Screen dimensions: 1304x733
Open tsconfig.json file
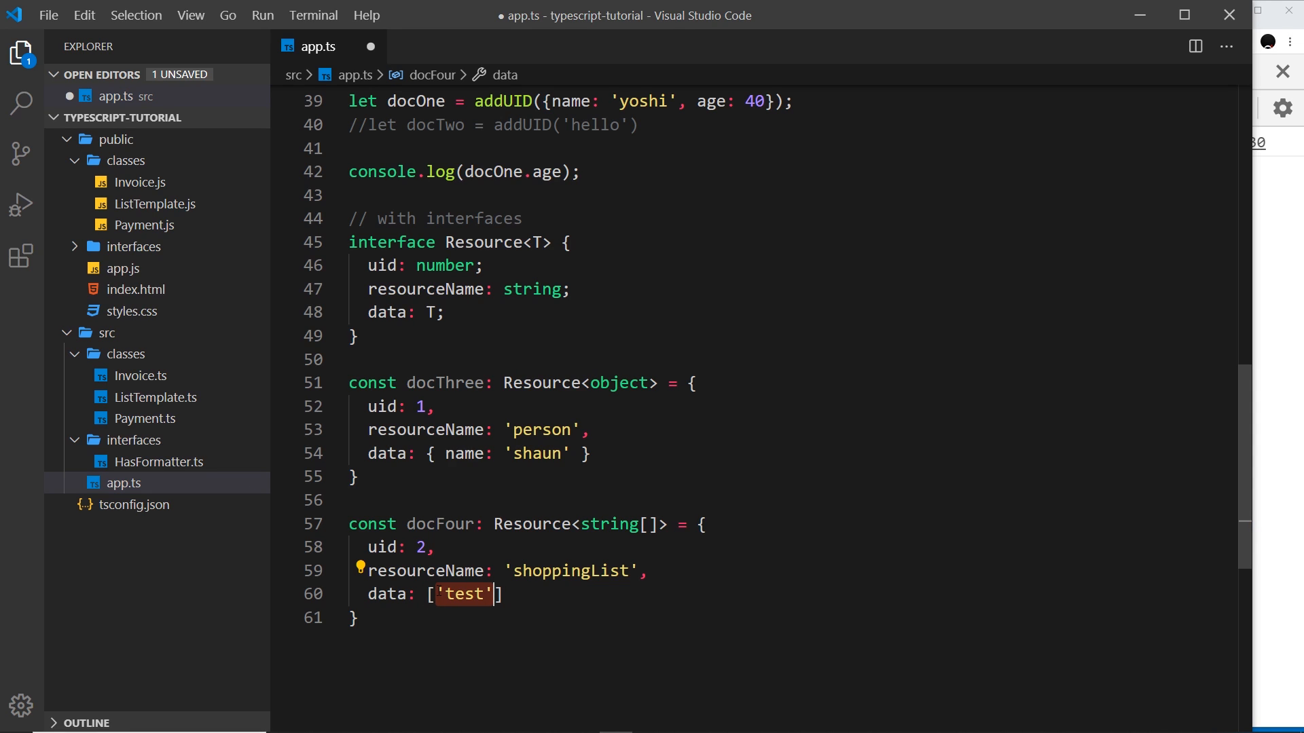point(134,504)
